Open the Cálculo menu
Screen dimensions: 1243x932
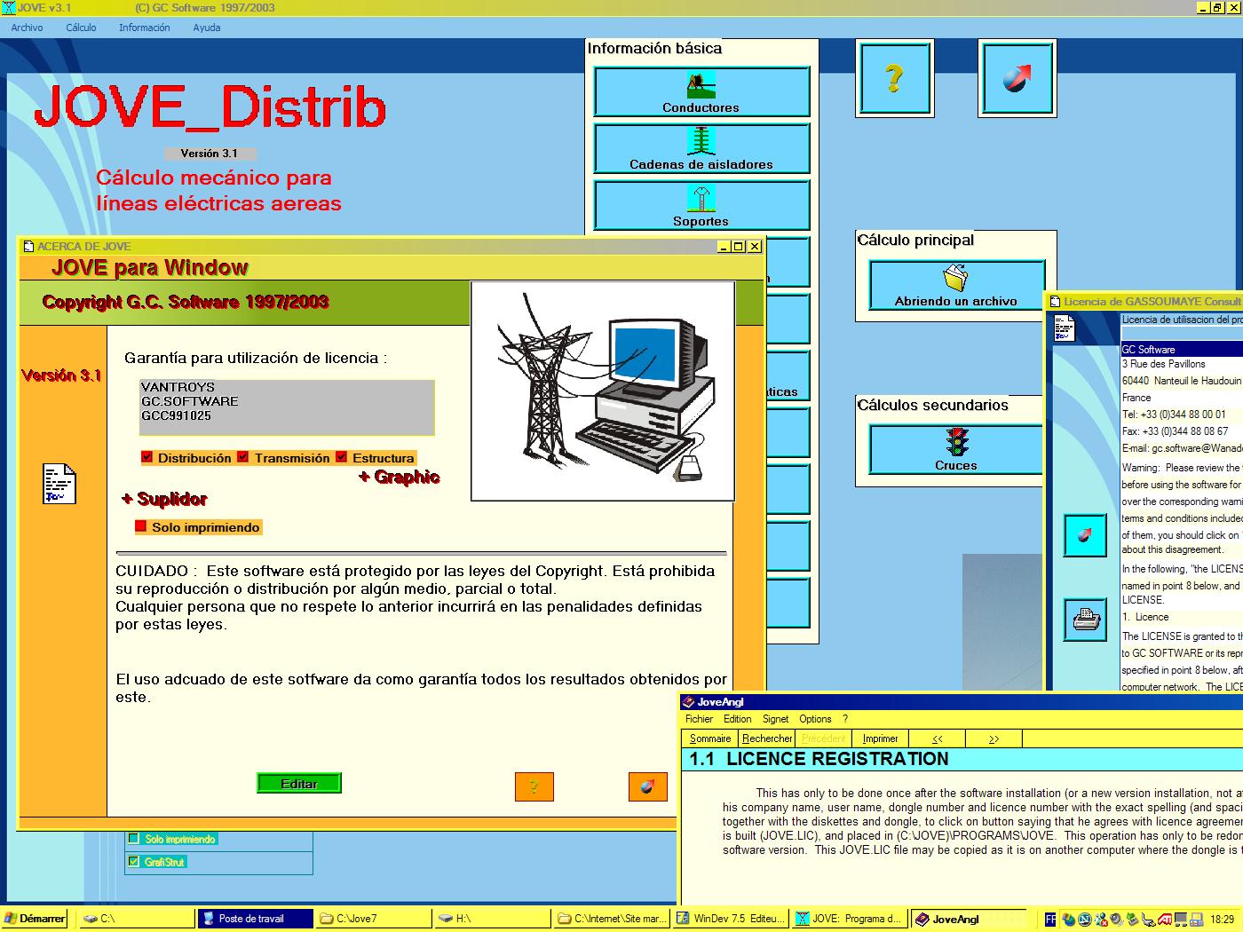81,28
